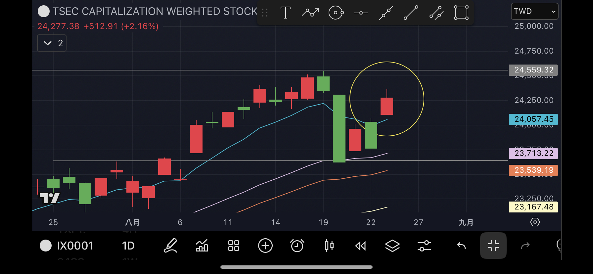Select the extended line tool
This screenshot has height=274, width=593.
pos(386,13)
